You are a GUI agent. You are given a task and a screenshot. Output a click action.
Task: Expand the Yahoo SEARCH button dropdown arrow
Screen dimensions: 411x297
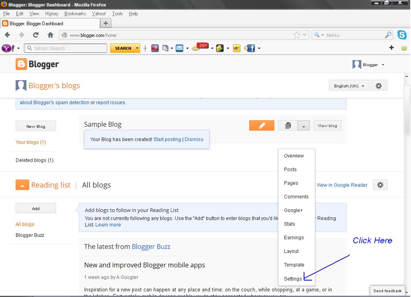pyautogui.click(x=137, y=48)
